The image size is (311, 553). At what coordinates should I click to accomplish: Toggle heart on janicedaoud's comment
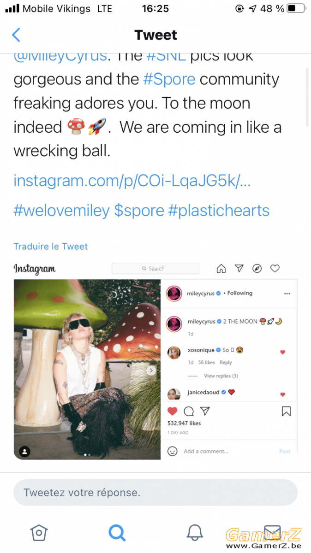[283, 394]
